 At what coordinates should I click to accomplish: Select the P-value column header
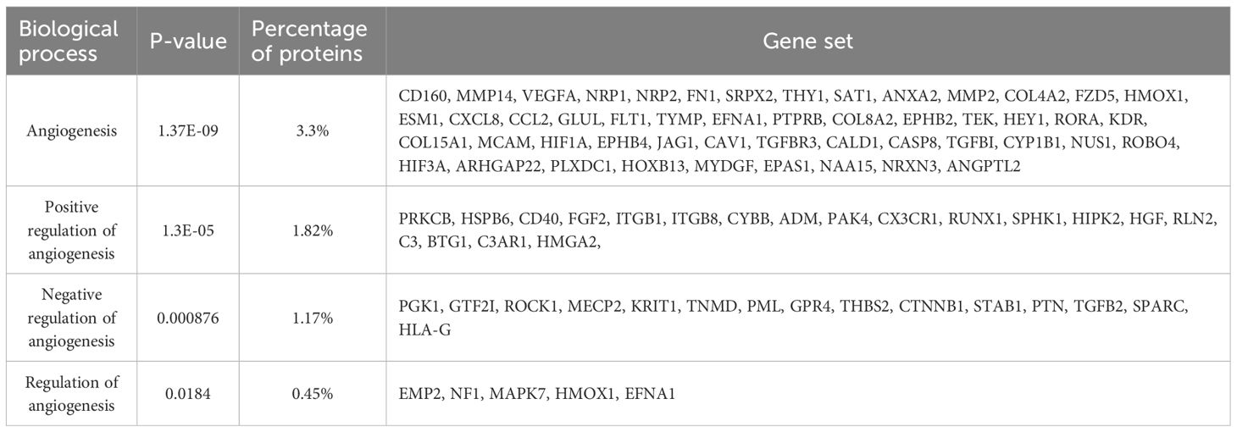click(x=187, y=42)
